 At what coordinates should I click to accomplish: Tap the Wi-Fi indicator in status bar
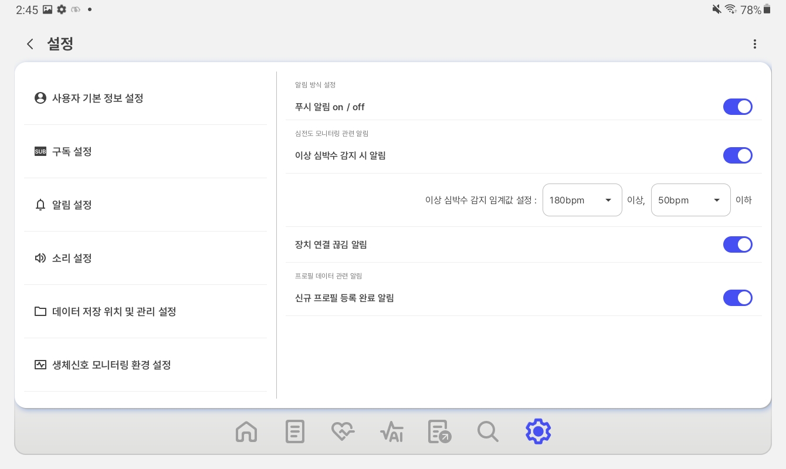click(730, 9)
